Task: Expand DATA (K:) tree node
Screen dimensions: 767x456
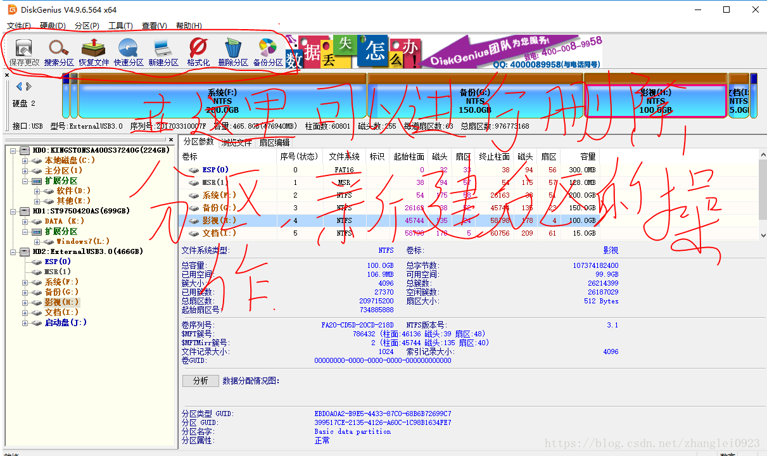Action: pyautogui.click(x=25, y=221)
